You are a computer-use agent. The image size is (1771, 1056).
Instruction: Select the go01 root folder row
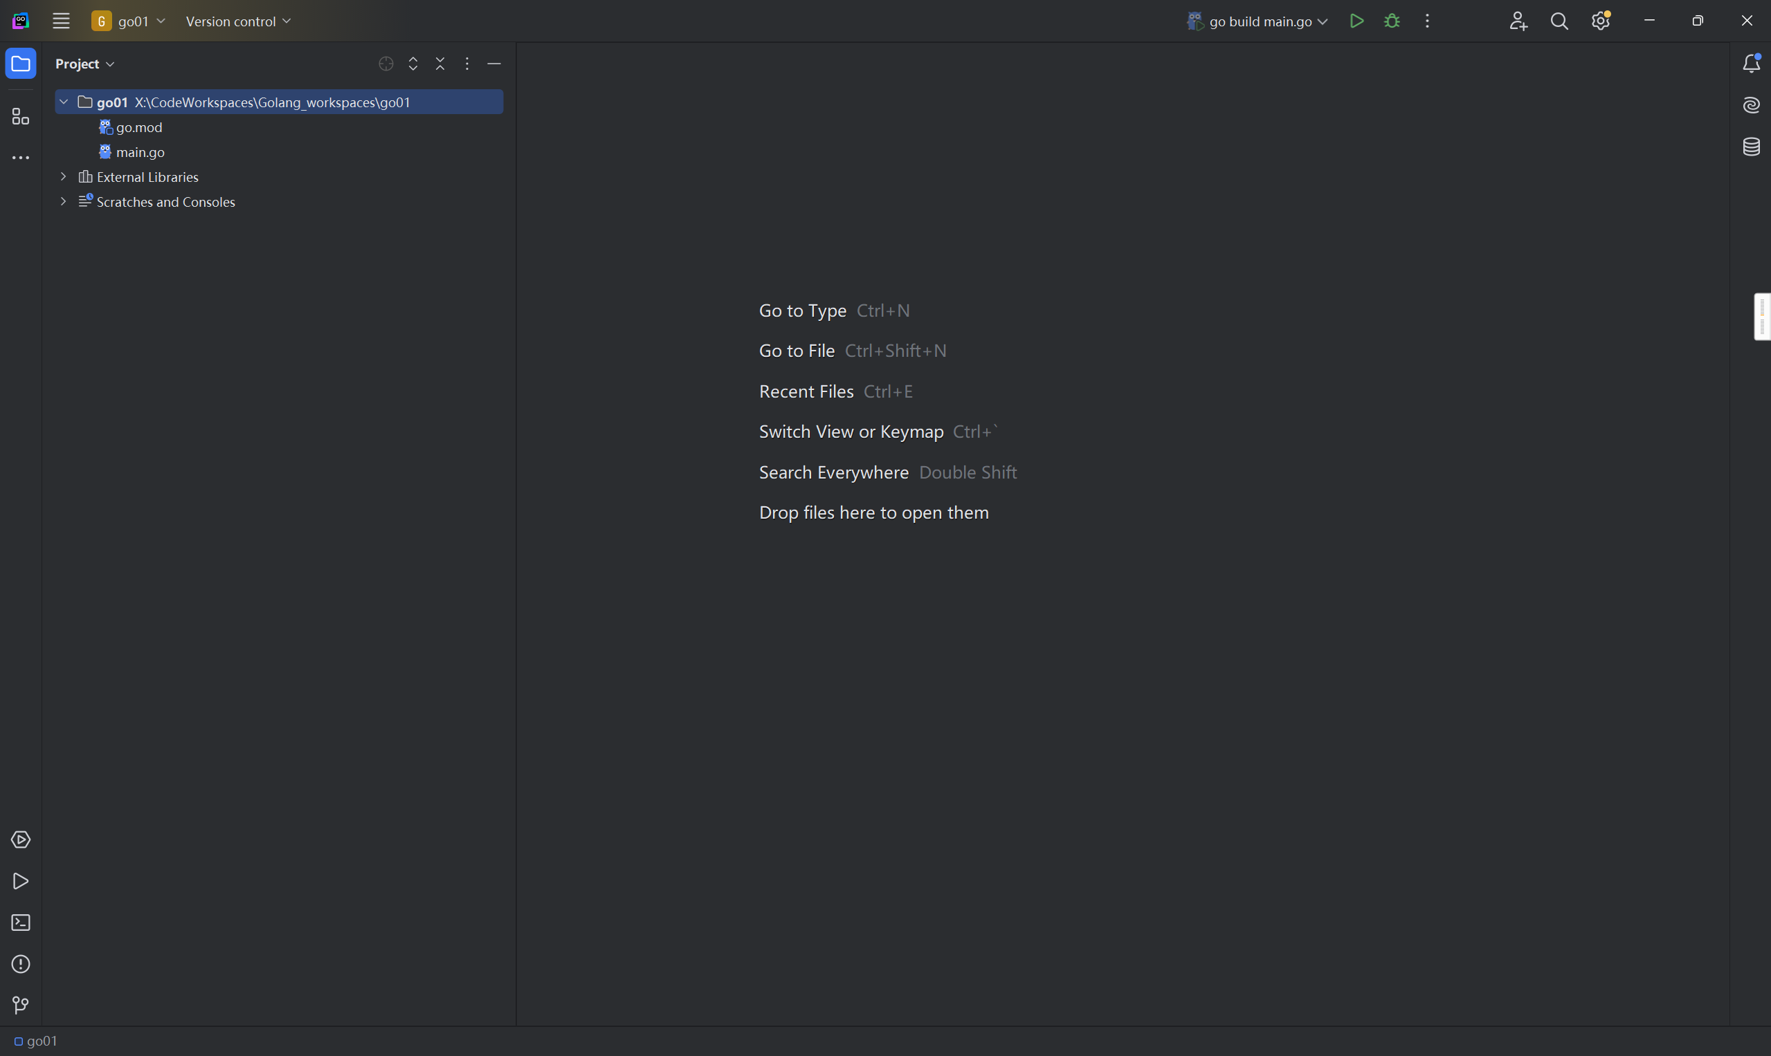pyautogui.click(x=279, y=102)
